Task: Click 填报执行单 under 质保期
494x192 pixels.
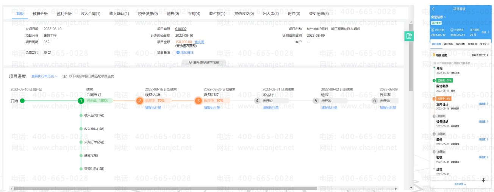Action: 388,108
